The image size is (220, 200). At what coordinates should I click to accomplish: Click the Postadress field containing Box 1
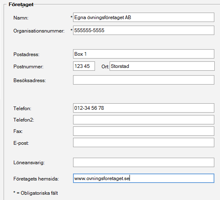tap(144, 54)
